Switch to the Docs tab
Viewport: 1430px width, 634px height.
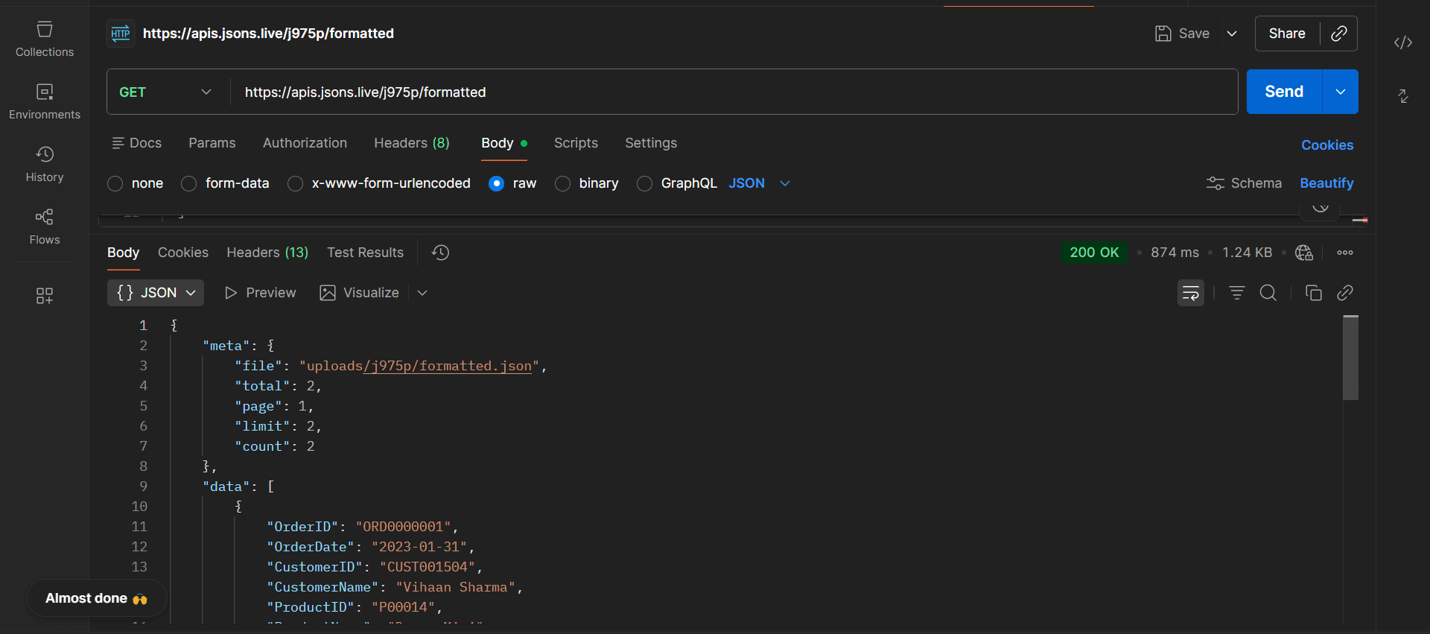[137, 143]
